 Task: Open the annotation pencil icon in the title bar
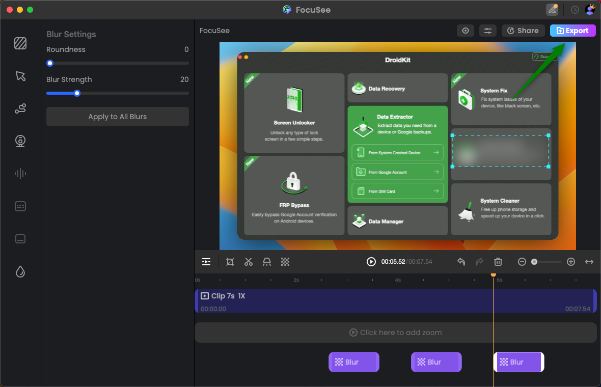point(552,10)
